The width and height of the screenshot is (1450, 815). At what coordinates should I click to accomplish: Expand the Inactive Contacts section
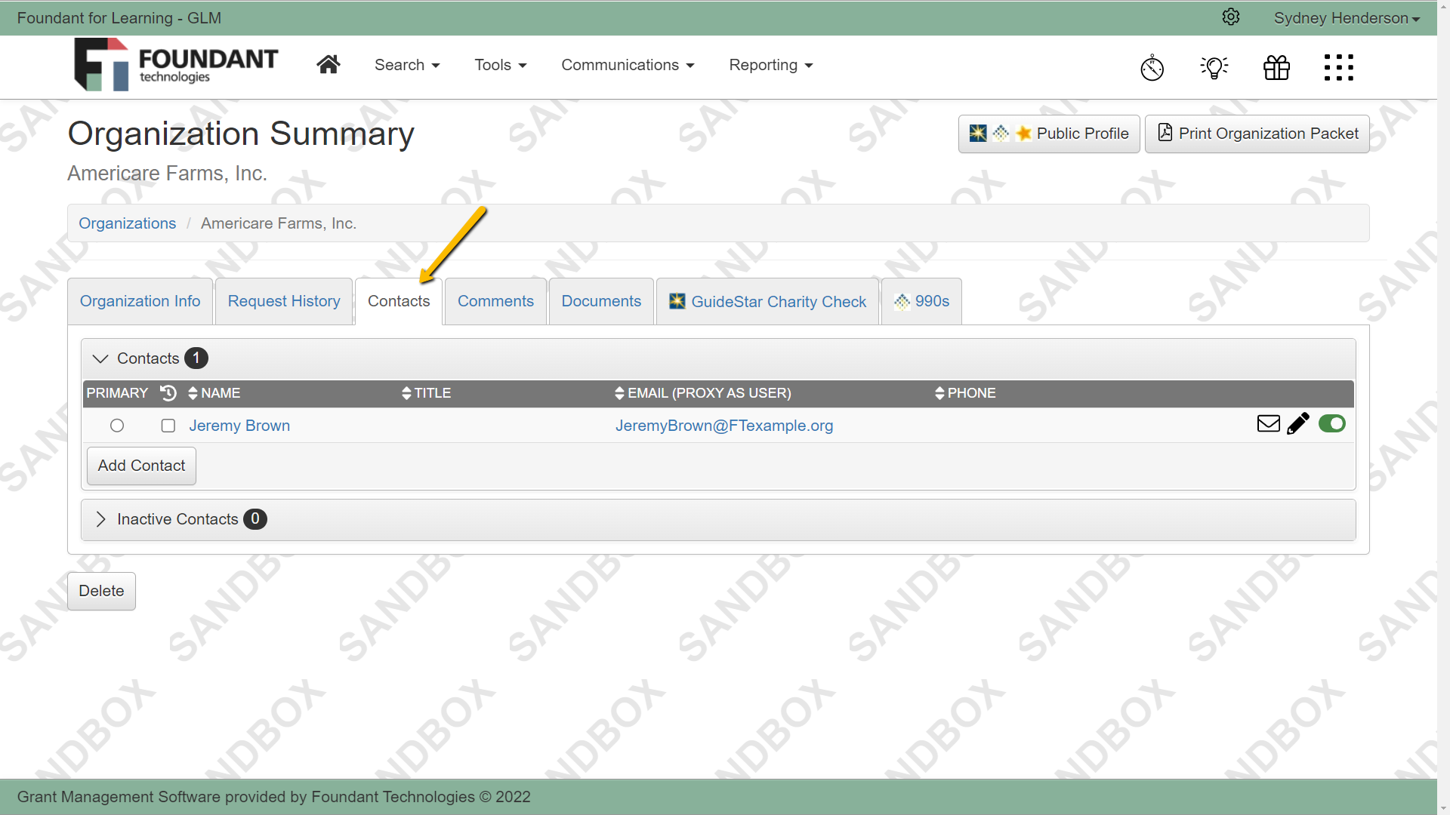(100, 519)
